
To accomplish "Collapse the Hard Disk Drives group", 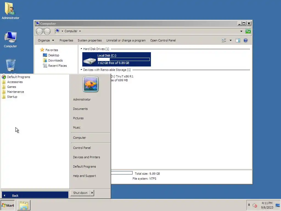I will (x=81, y=49).
